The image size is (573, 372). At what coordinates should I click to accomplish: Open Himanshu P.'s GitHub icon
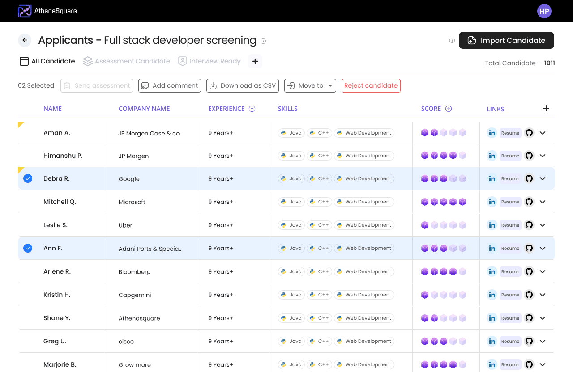529,156
